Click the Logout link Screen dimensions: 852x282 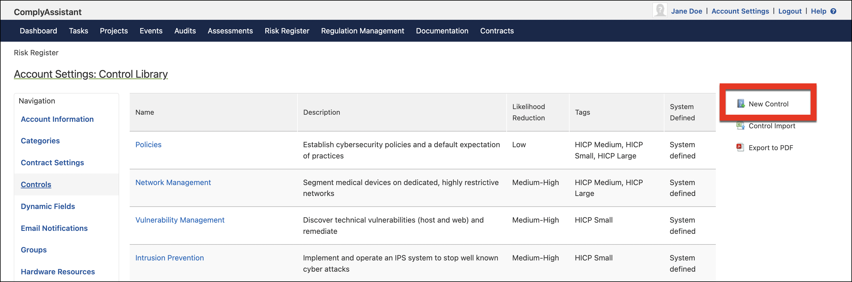pyautogui.click(x=790, y=11)
